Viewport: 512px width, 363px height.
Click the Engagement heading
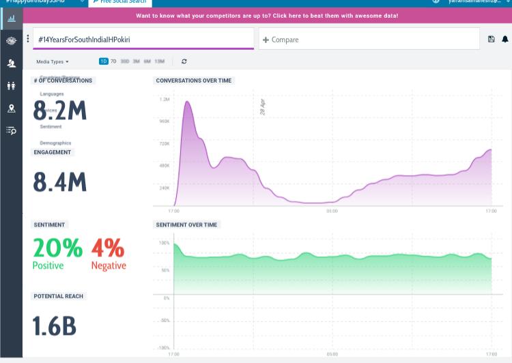(53, 152)
